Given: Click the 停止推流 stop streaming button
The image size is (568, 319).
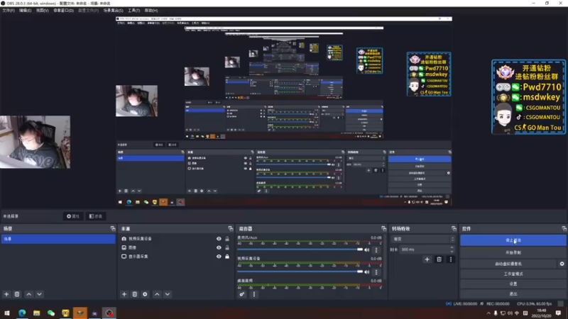Looking at the screenshot, I should click(513, 240).
